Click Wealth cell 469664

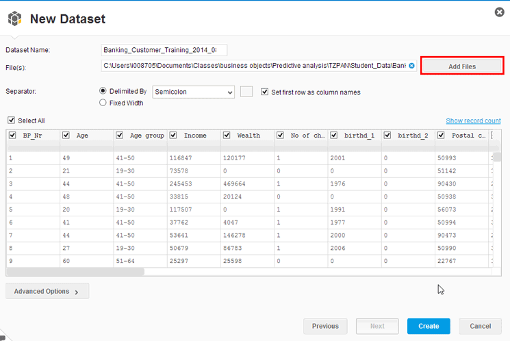point(234,184)
